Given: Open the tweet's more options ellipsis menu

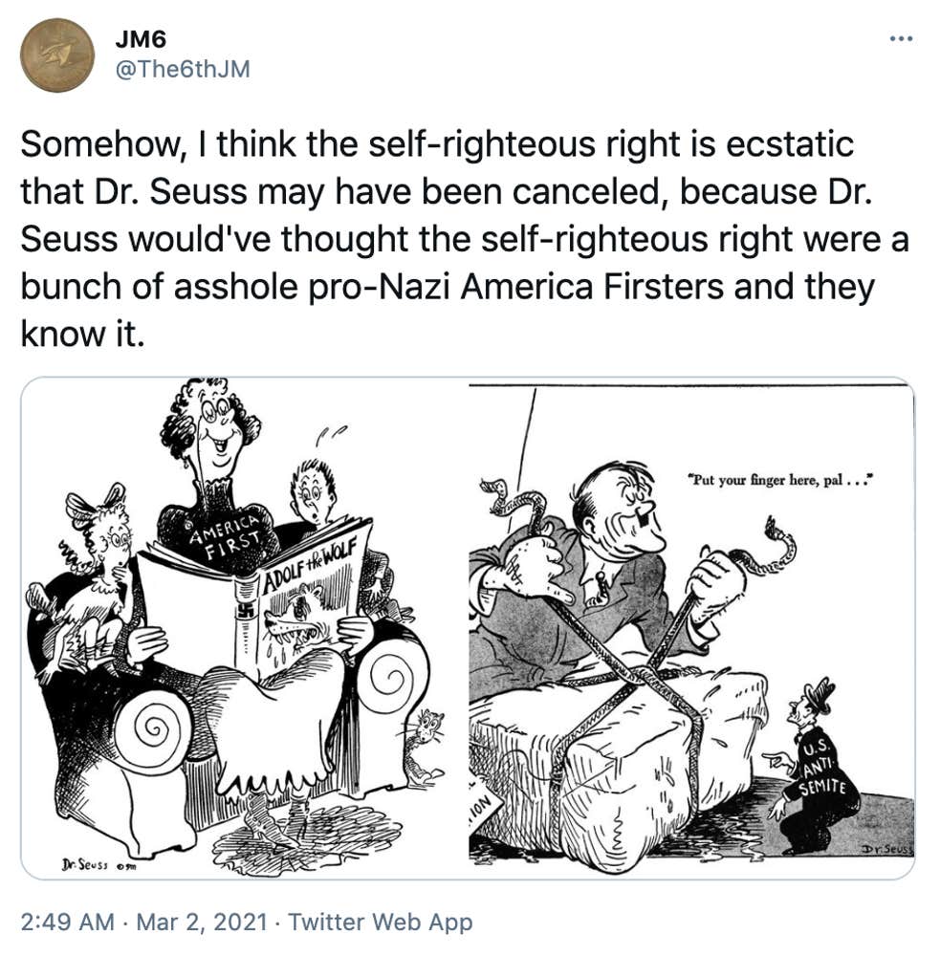Looking at the screenshot, I should tap(901, 39).
